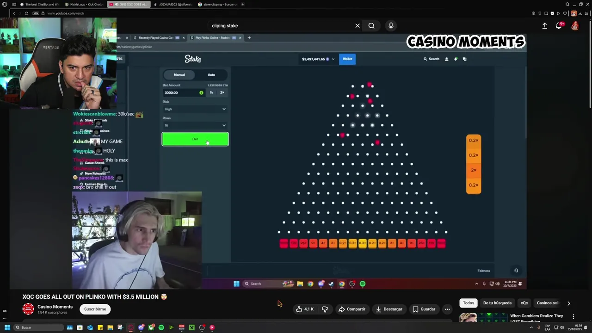
Task: Click the video title text
Action: click(x=95, y=296)
